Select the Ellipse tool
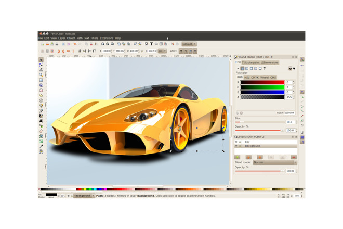343x229 pixels. (41, 90)
